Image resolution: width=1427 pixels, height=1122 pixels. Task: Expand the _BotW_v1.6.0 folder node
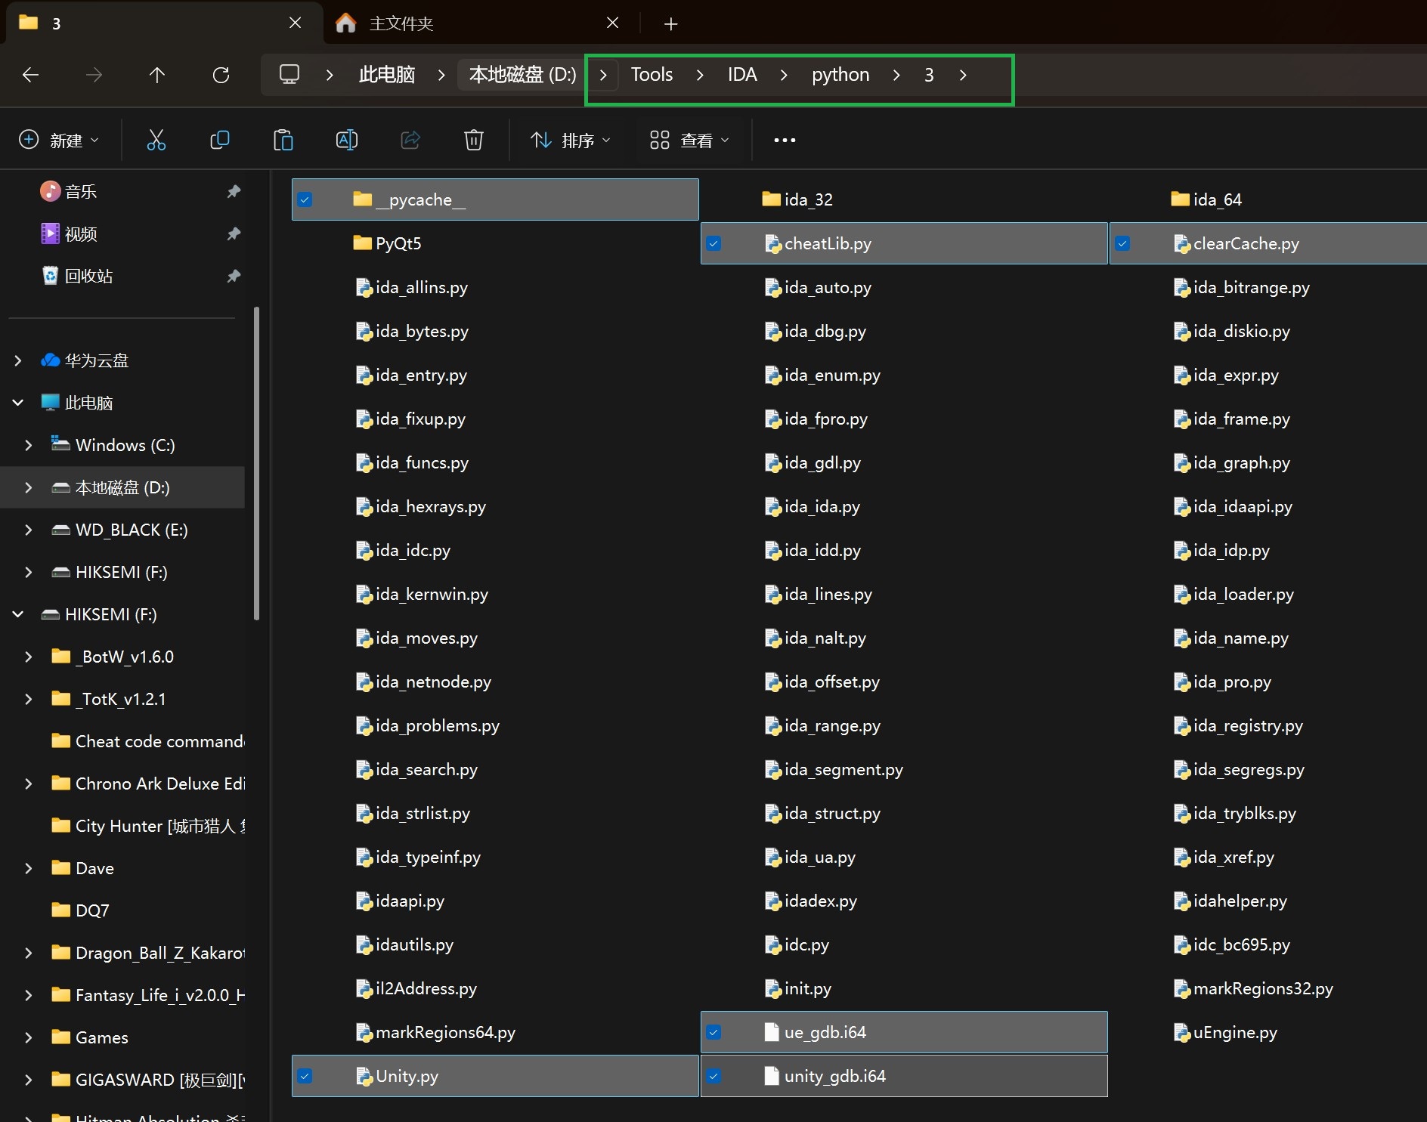pyautogui.click(x=28, y=657)
